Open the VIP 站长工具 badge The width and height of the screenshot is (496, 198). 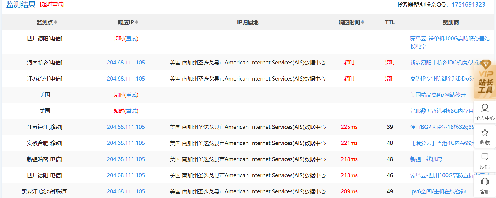click(x=485, y=79)
